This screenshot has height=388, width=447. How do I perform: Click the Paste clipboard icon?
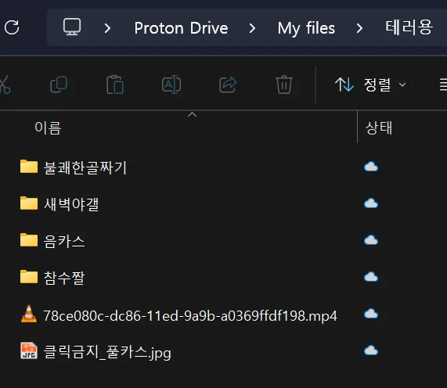coord(115,84)
